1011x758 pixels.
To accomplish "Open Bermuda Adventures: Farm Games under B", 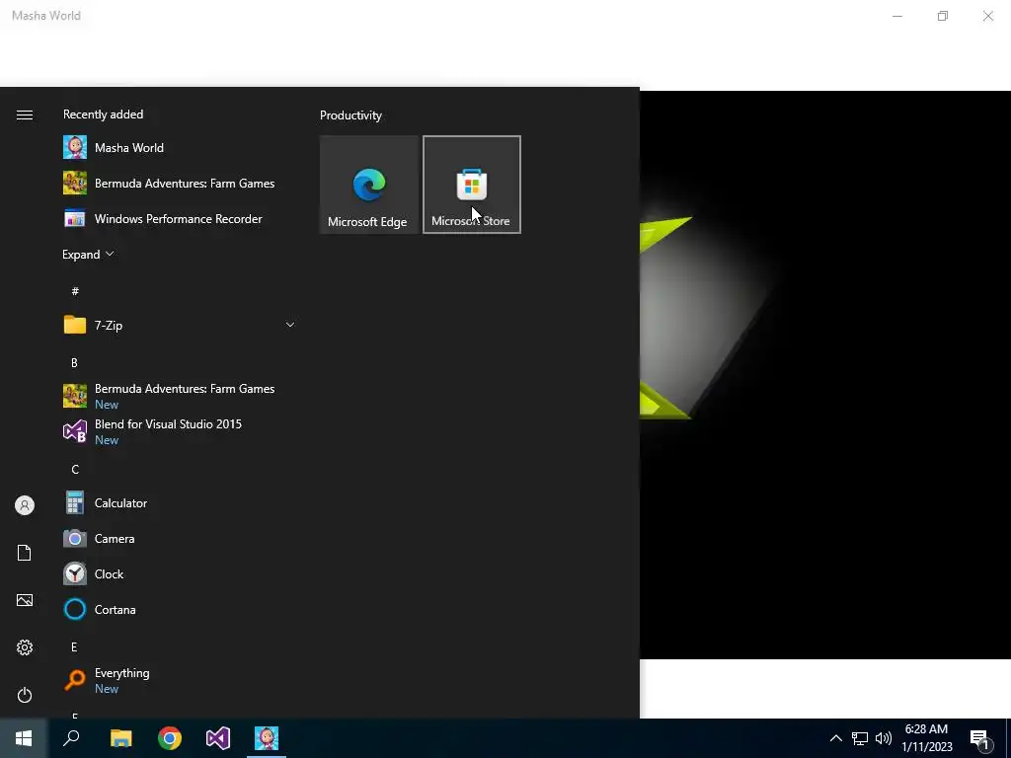I will pyautogui.click(x=180, y=396).
